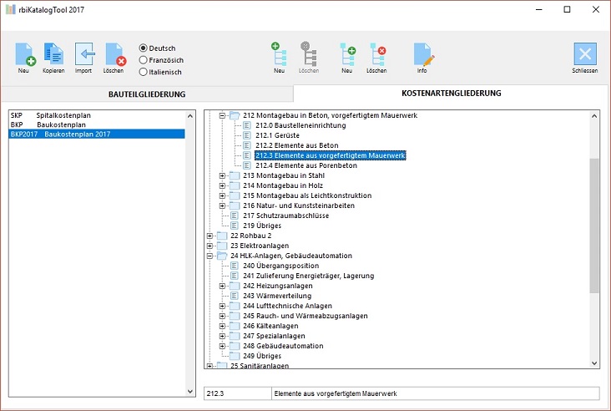Add a tree element with green-plus Neu icon
The height and width of the screenshot is (411, 611).
pos(279,54)
